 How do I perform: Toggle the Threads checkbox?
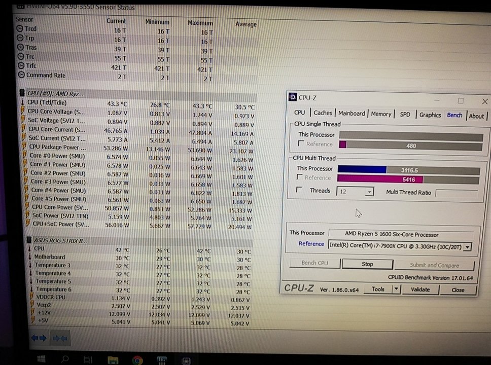299,190
